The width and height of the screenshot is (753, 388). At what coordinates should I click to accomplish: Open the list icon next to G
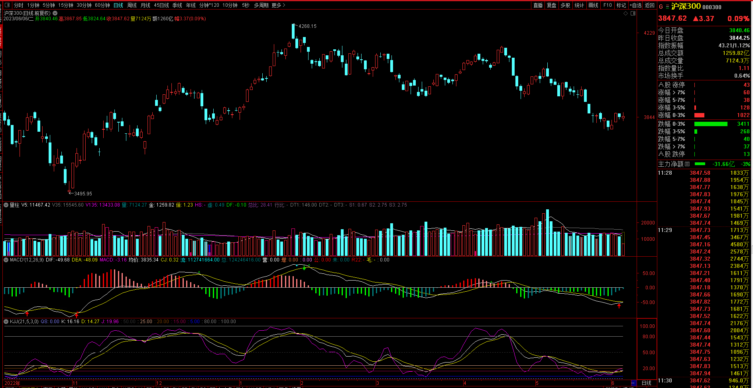click(667, 7)
